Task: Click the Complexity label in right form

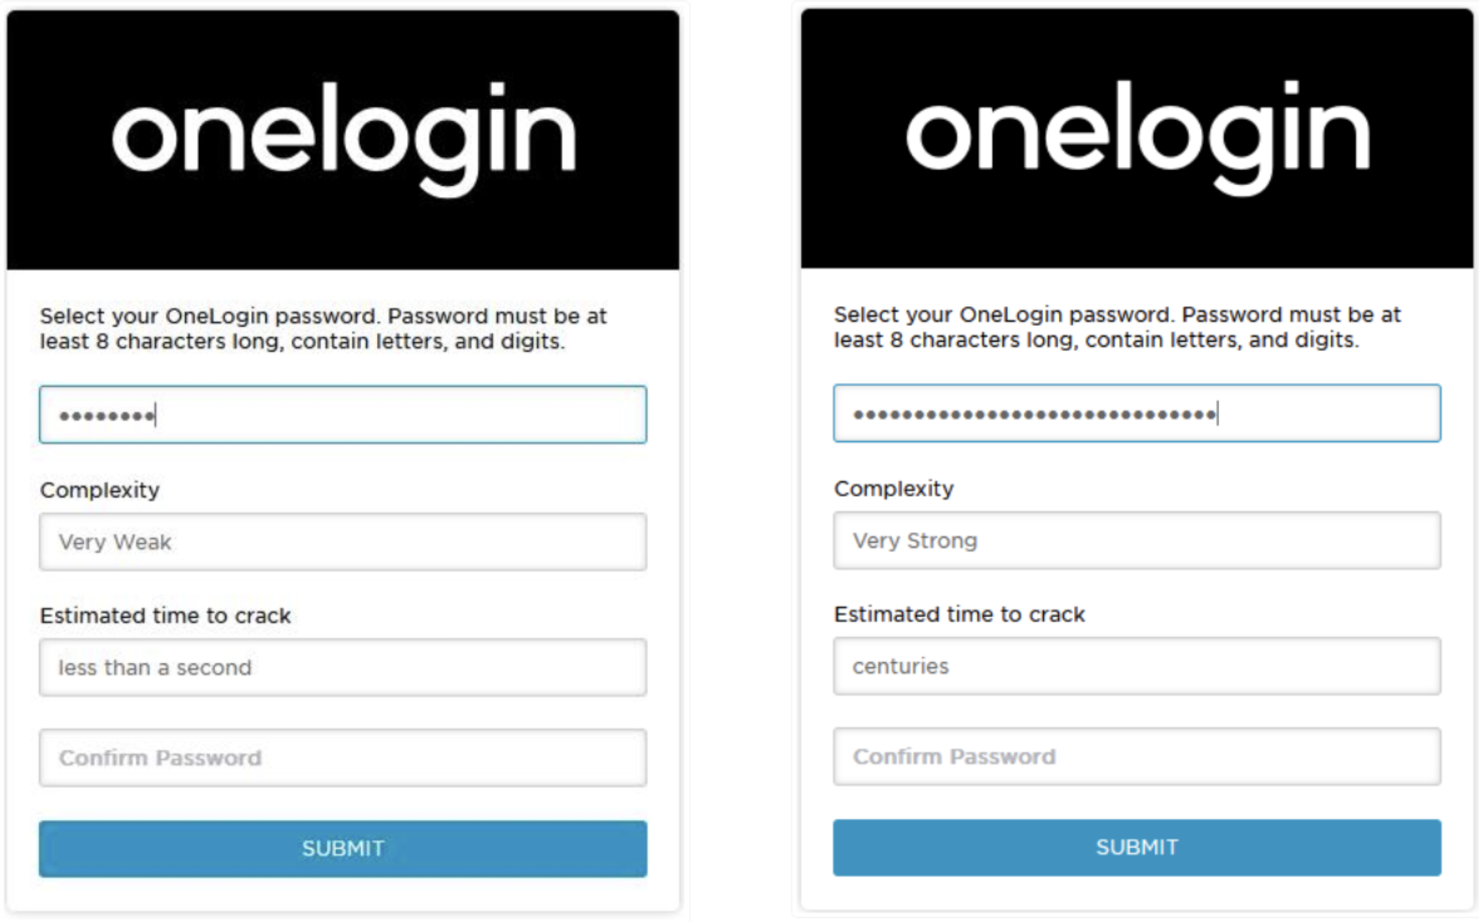Action: 894,489
